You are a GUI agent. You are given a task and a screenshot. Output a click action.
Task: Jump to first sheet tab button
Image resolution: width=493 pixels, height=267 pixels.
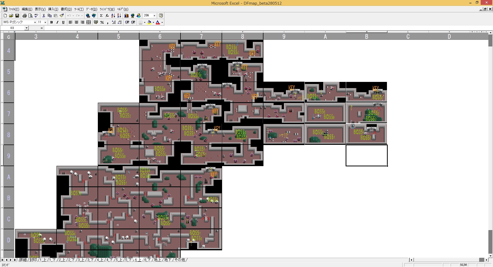coord(2,260)
